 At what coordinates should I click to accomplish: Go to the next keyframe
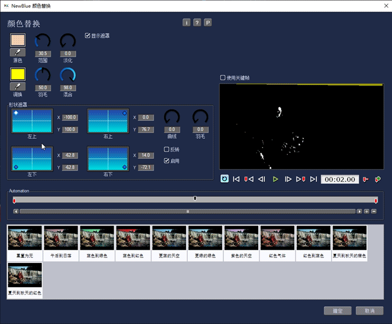tap(301, 179)
